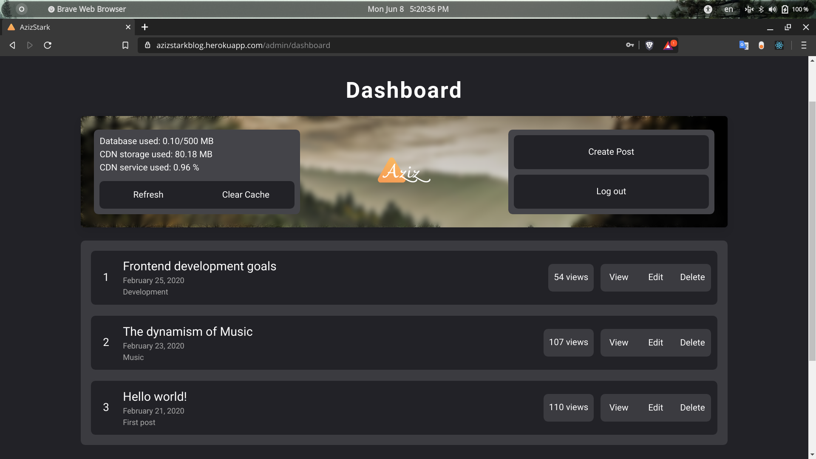
Task: Open the React Developer Tools extension
Action: tap(779, 45)
